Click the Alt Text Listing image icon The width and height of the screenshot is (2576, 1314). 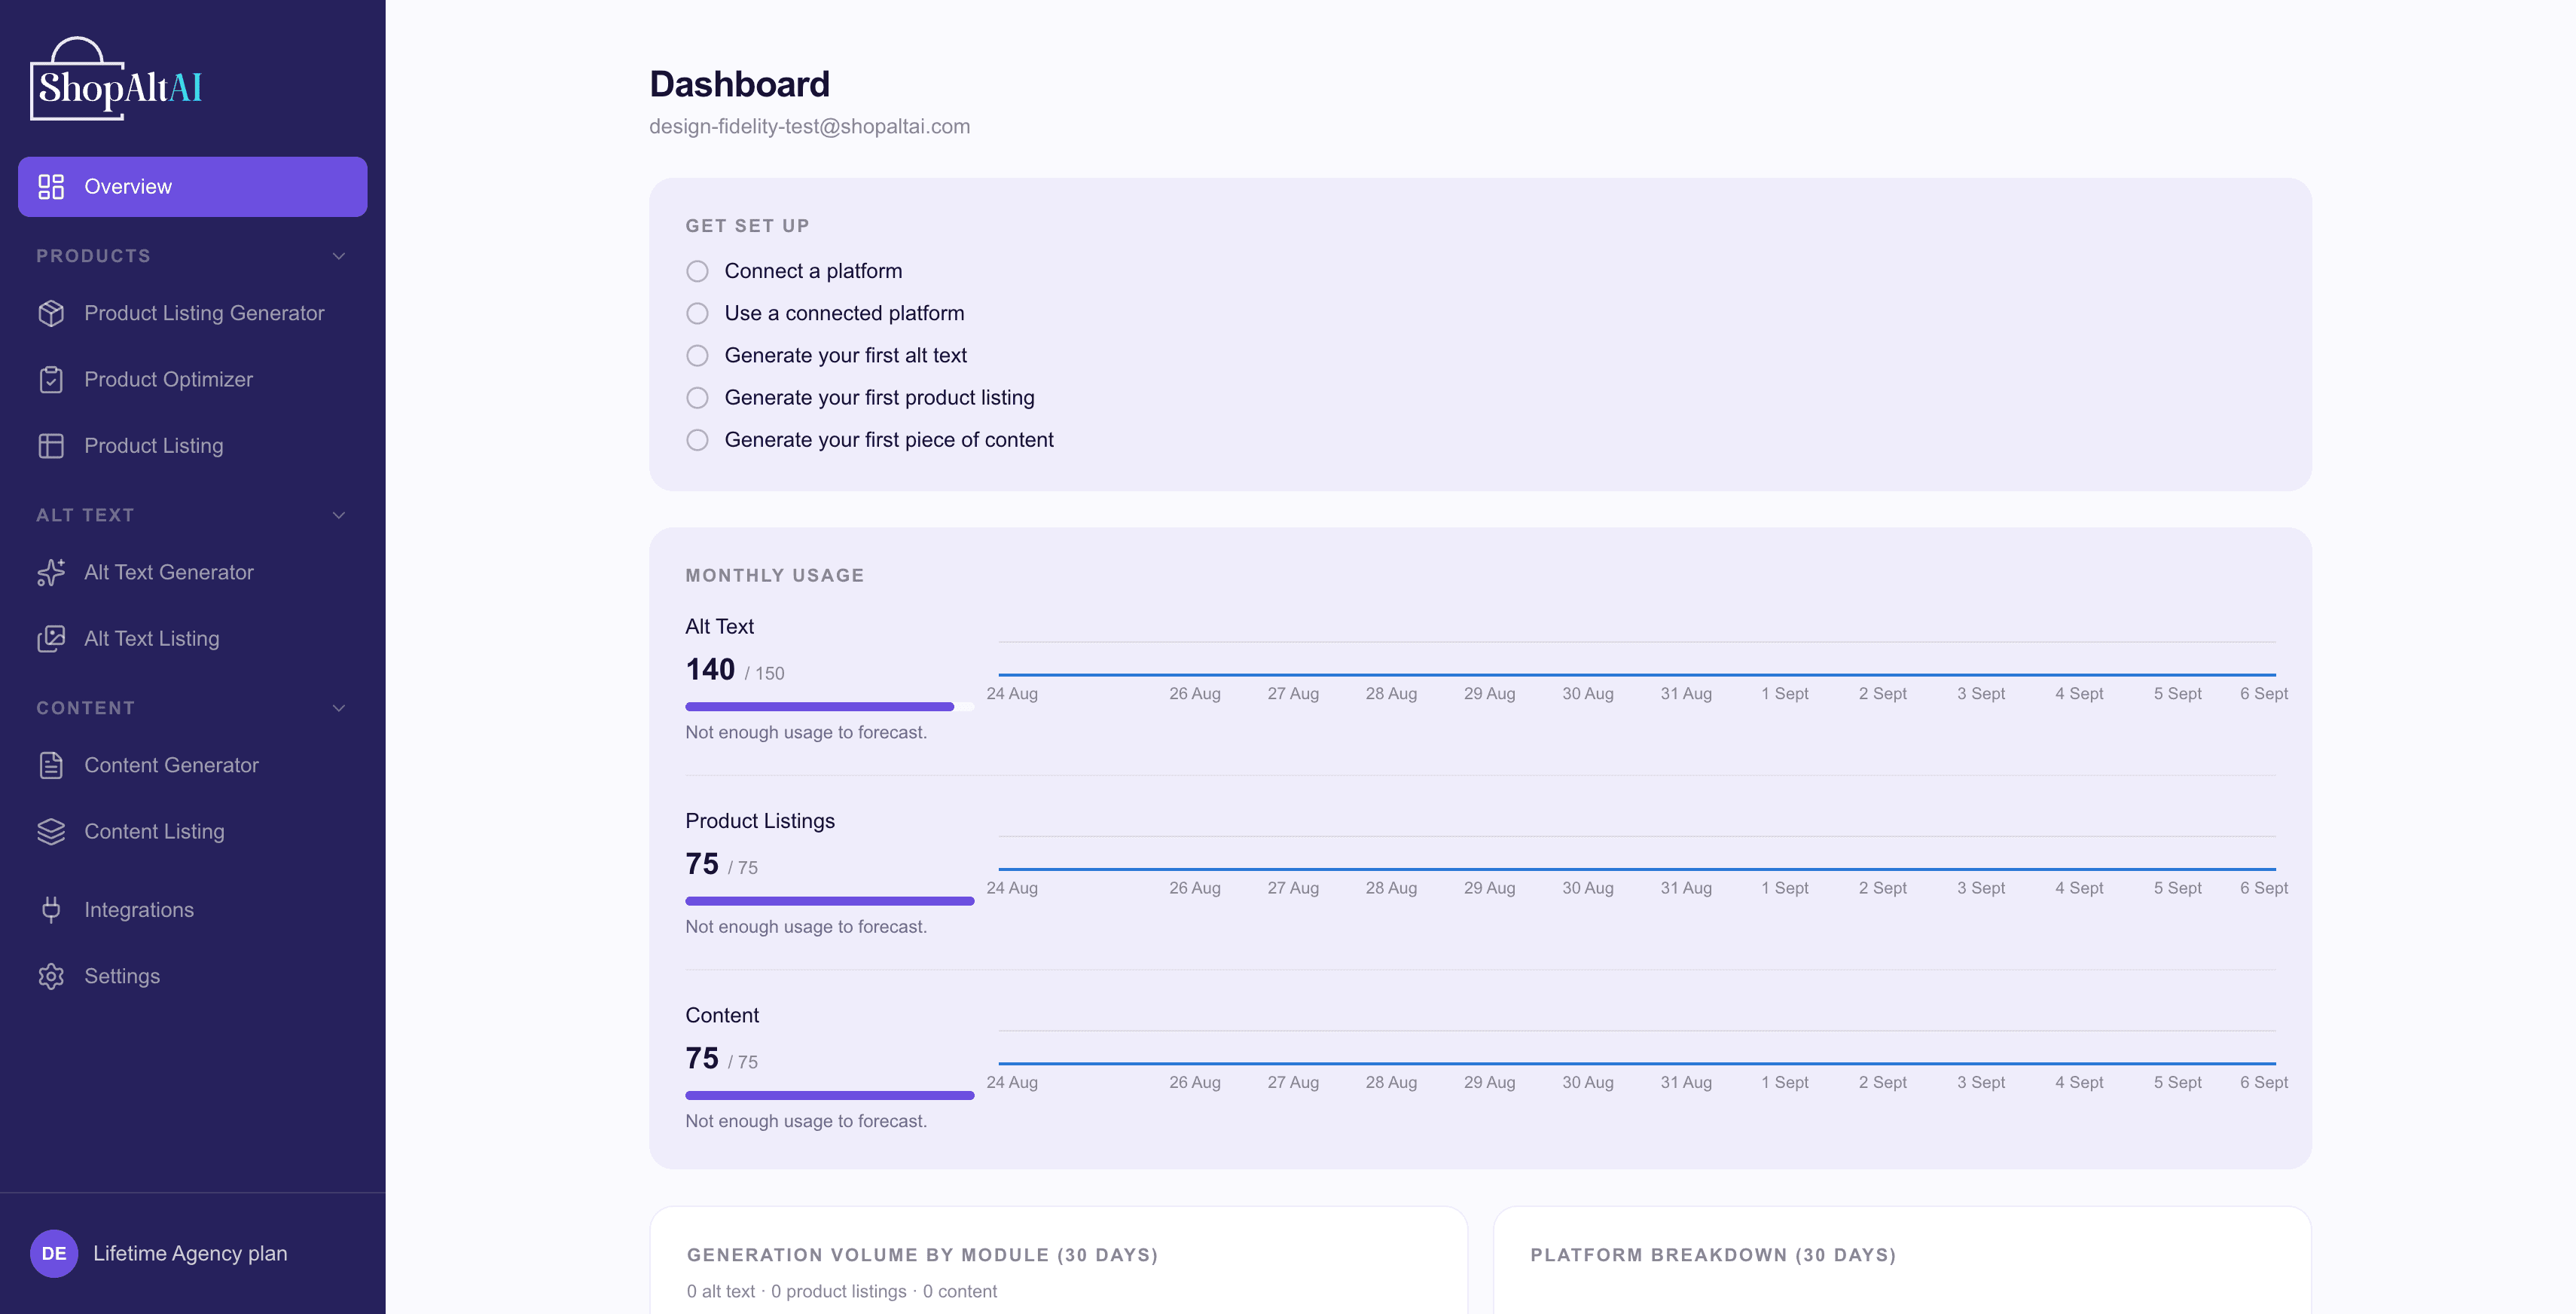coord(51,639)
